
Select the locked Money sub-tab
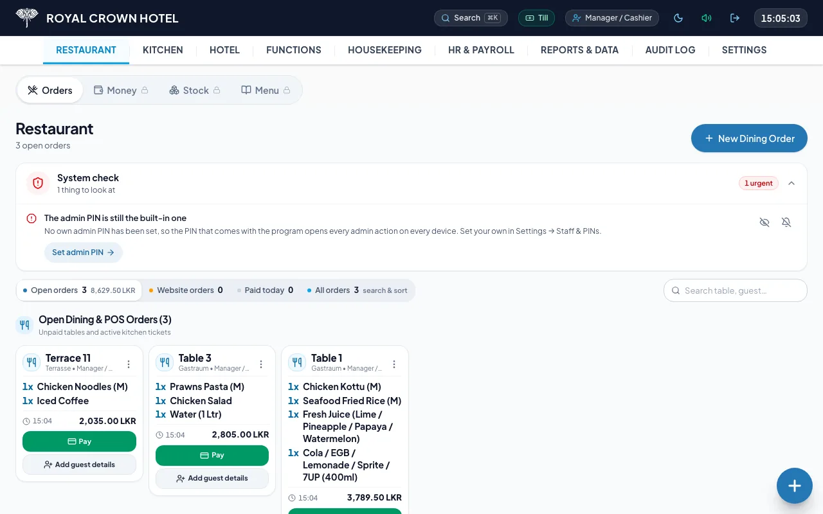tap(122, 91)
